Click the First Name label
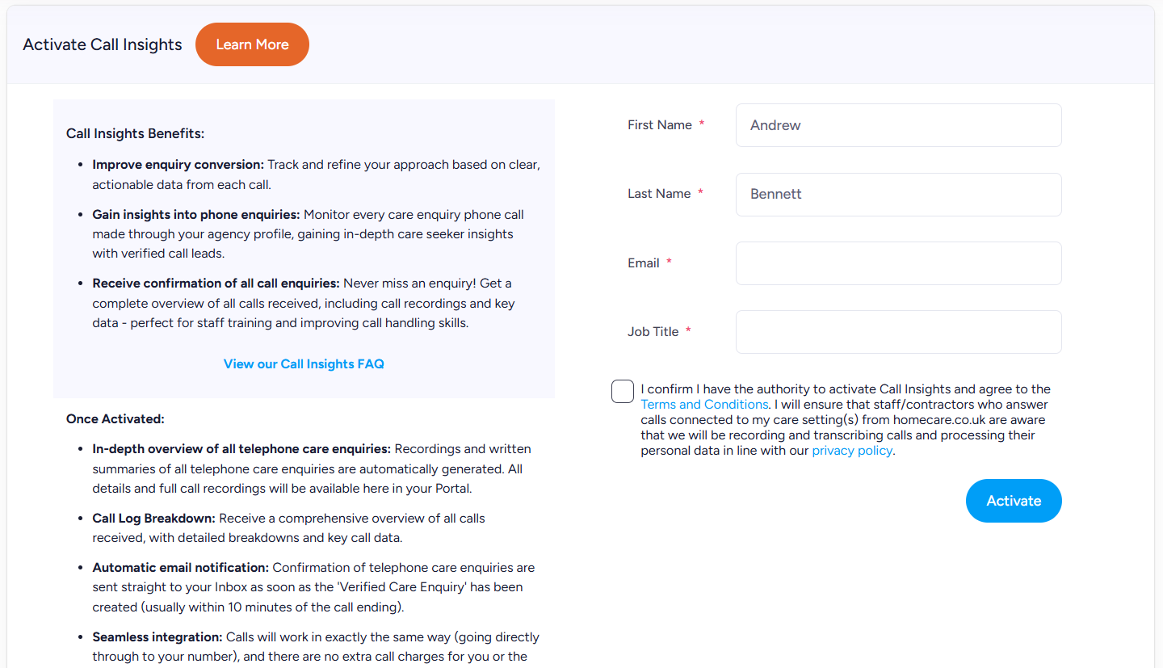The height and width of the screenshot is (668, 1163). 660,125
